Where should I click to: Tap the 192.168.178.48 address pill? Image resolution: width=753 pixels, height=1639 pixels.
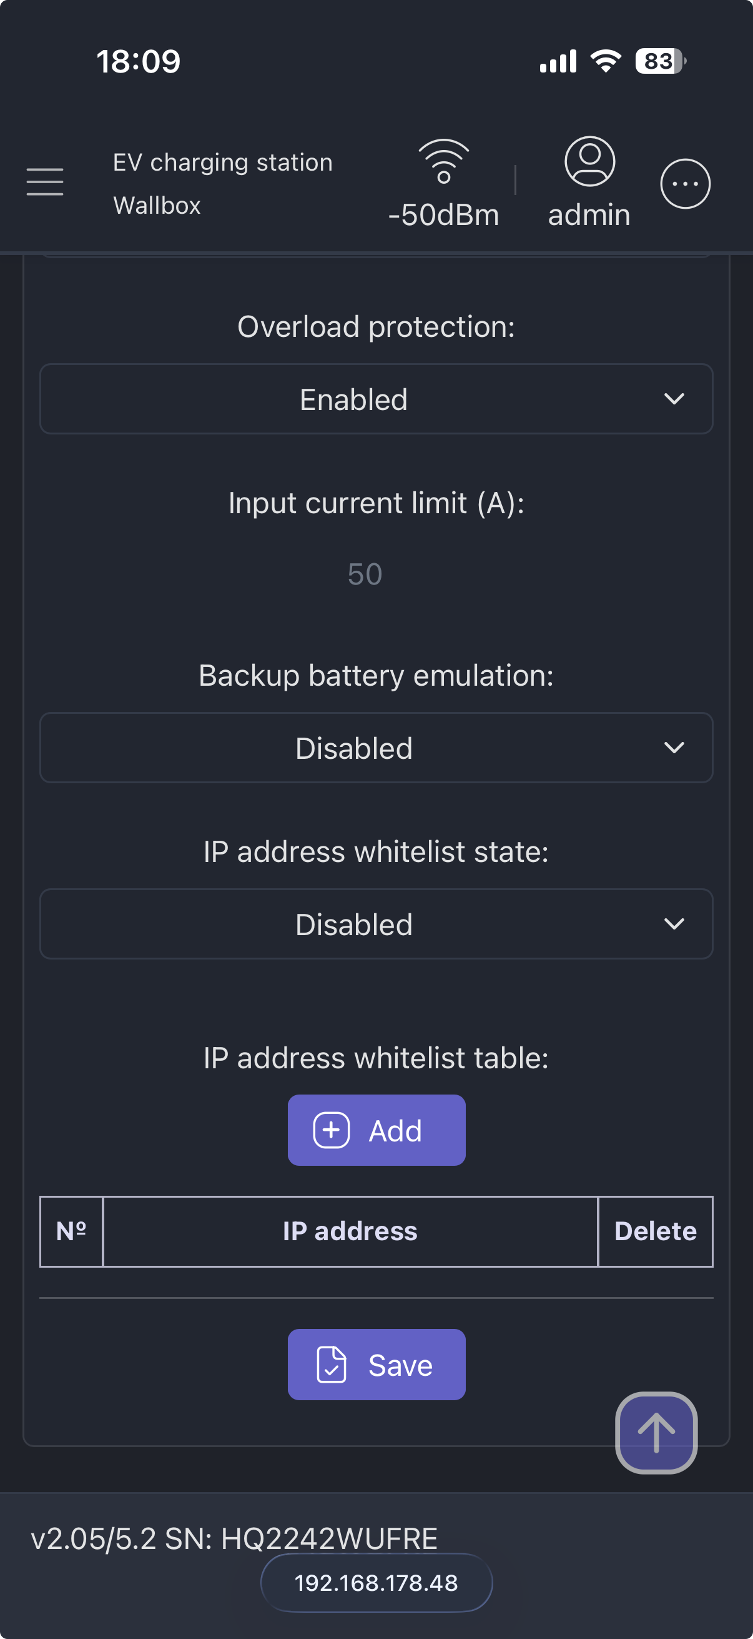point(376,1582)
